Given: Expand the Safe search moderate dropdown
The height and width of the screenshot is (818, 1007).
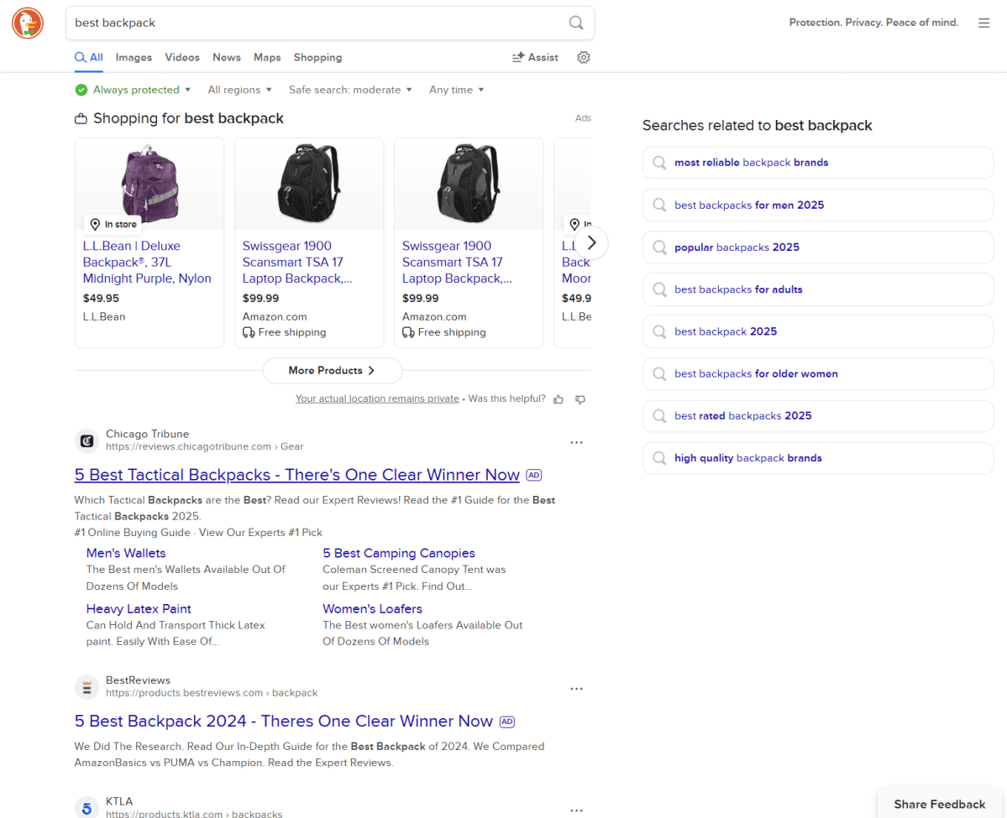Looking at the screenshot, I should [349, 89].
